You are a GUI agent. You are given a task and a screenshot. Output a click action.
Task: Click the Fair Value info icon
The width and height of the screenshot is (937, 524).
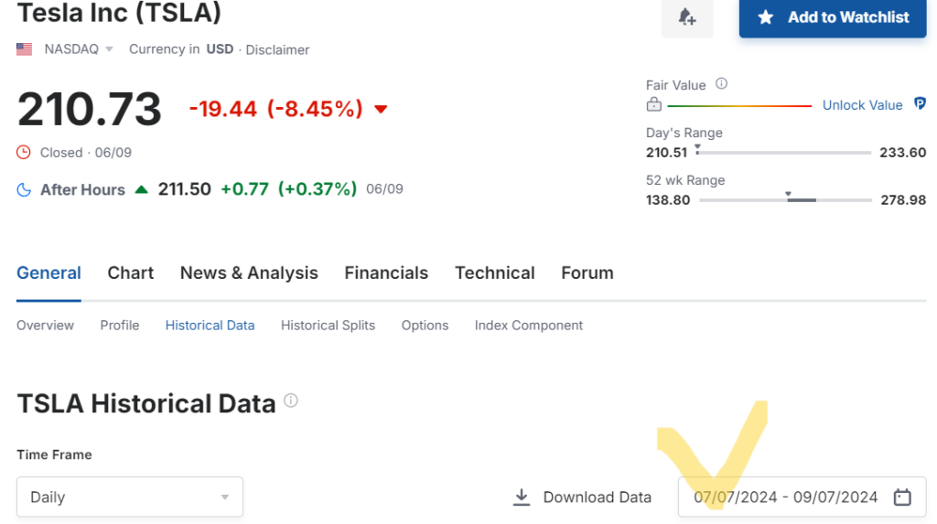coord(721,84)
